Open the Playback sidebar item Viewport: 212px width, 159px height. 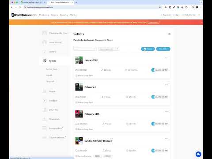pos(53,101)
